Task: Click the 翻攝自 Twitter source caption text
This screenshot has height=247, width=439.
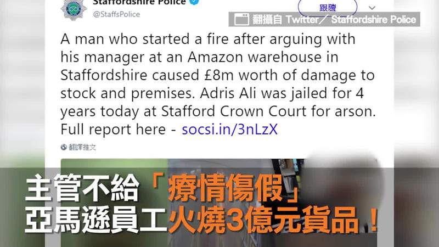Action: click(334, 19)
